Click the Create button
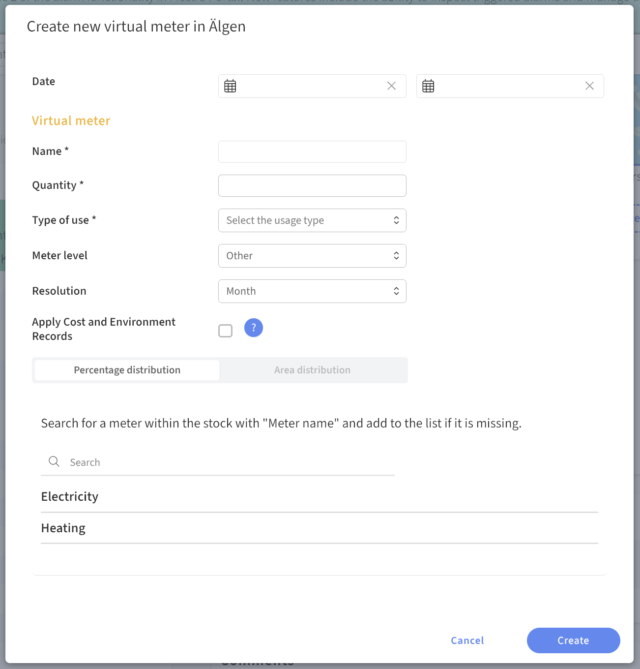The width and height of the screenshot is (640, 669). click(573, 640)
